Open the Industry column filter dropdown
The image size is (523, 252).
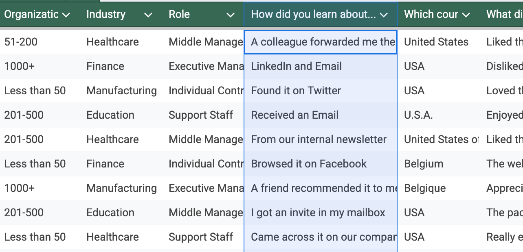(148, 15)
